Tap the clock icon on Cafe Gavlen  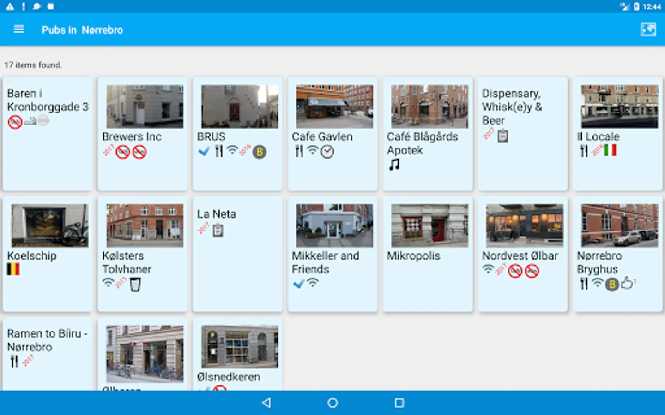click(x=327, y=152)
